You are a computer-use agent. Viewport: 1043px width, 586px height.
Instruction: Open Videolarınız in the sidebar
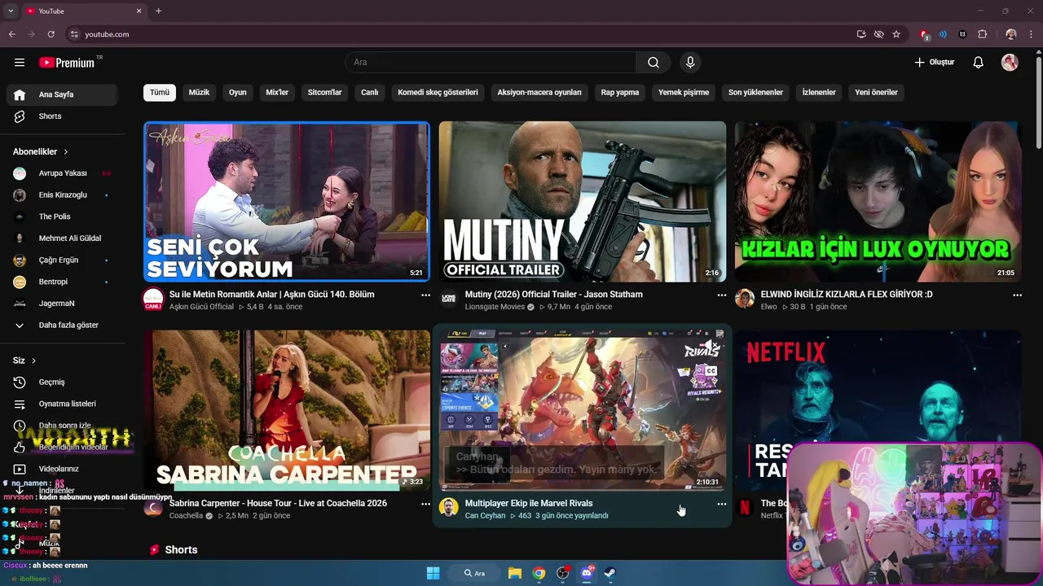coord(62,469)
